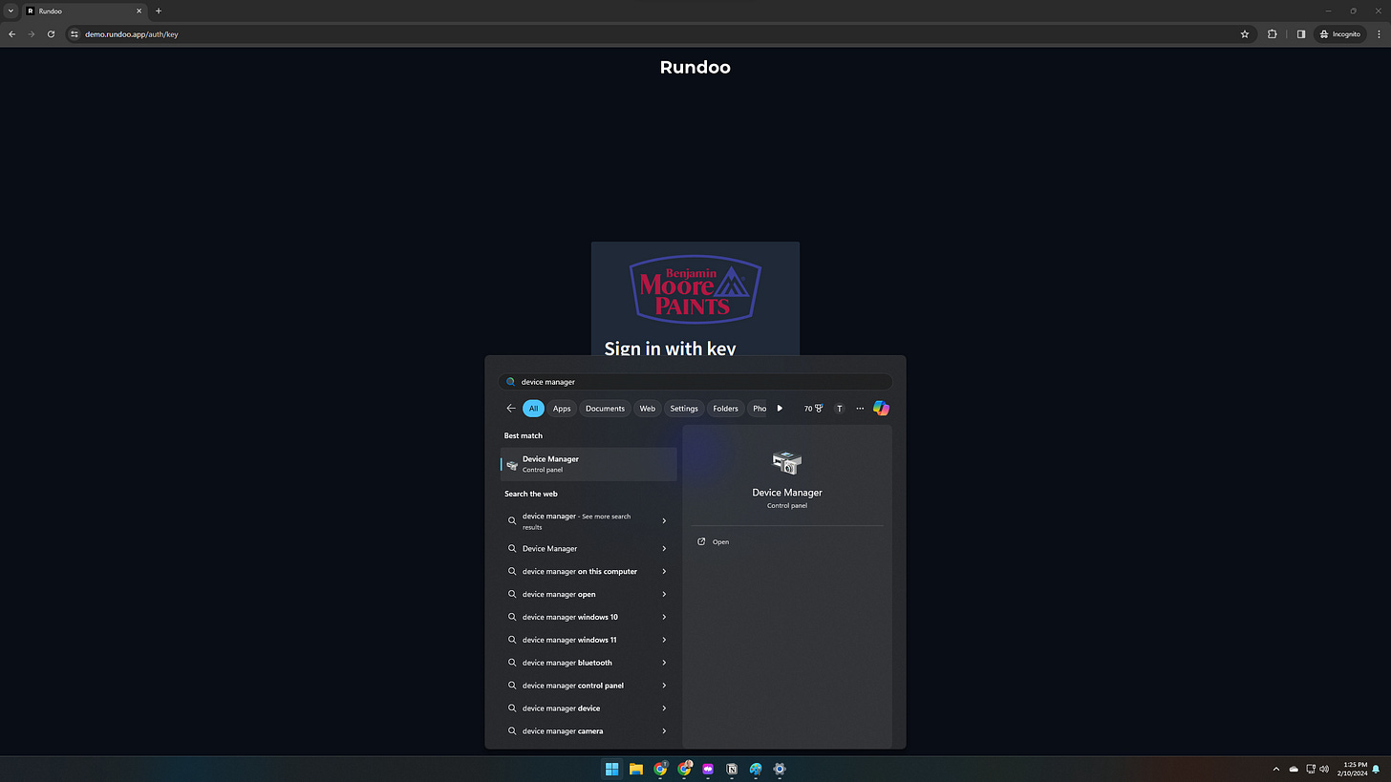Click the Incognito profile button
This screenshot has height=782, width=1391.
(x=1339, y=34)
